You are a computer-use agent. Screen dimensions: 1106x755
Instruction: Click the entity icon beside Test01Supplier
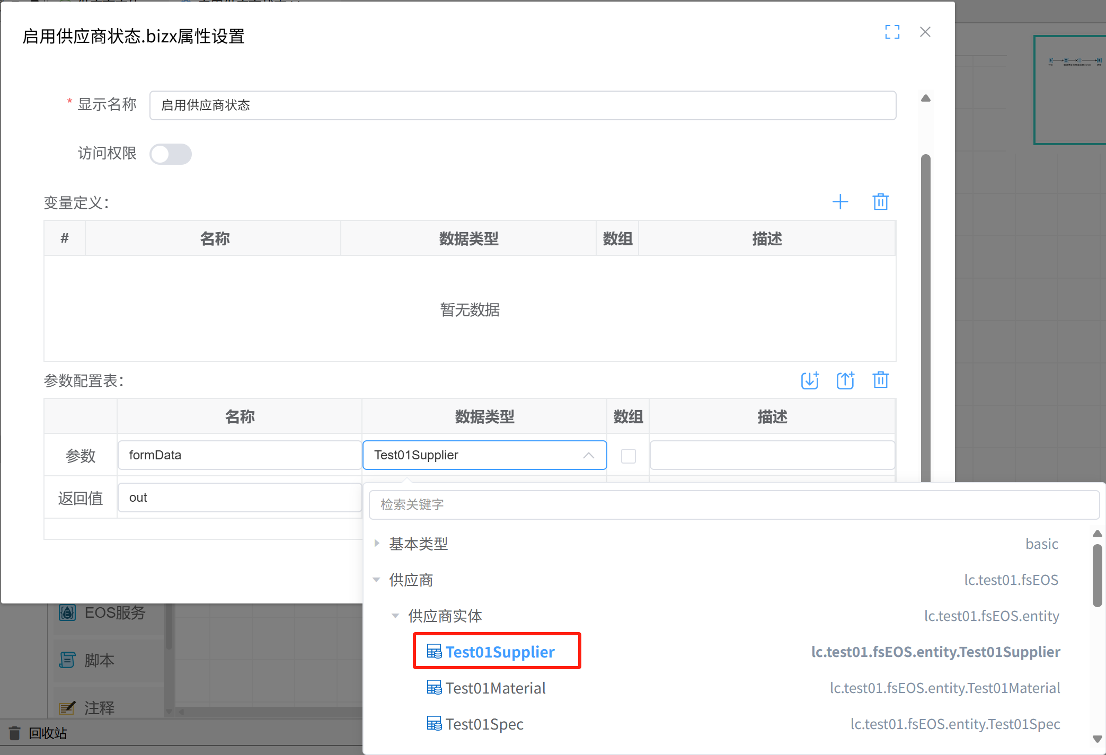click(434, 651)
